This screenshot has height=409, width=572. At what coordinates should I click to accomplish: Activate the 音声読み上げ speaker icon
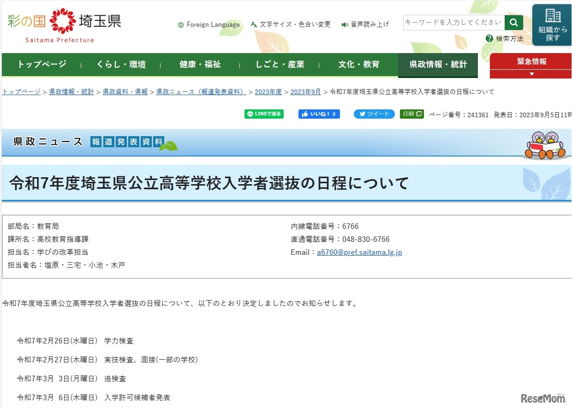(x=344, y=24)
